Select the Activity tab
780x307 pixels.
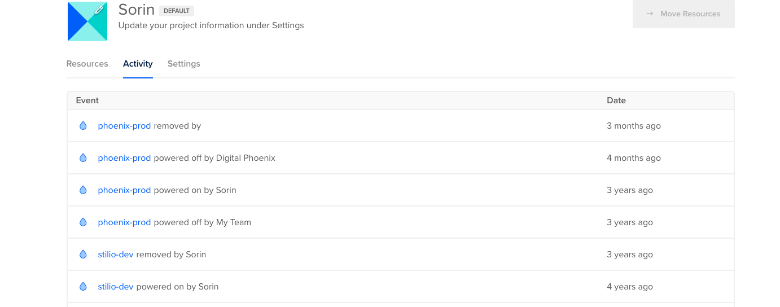coord(138,64)
